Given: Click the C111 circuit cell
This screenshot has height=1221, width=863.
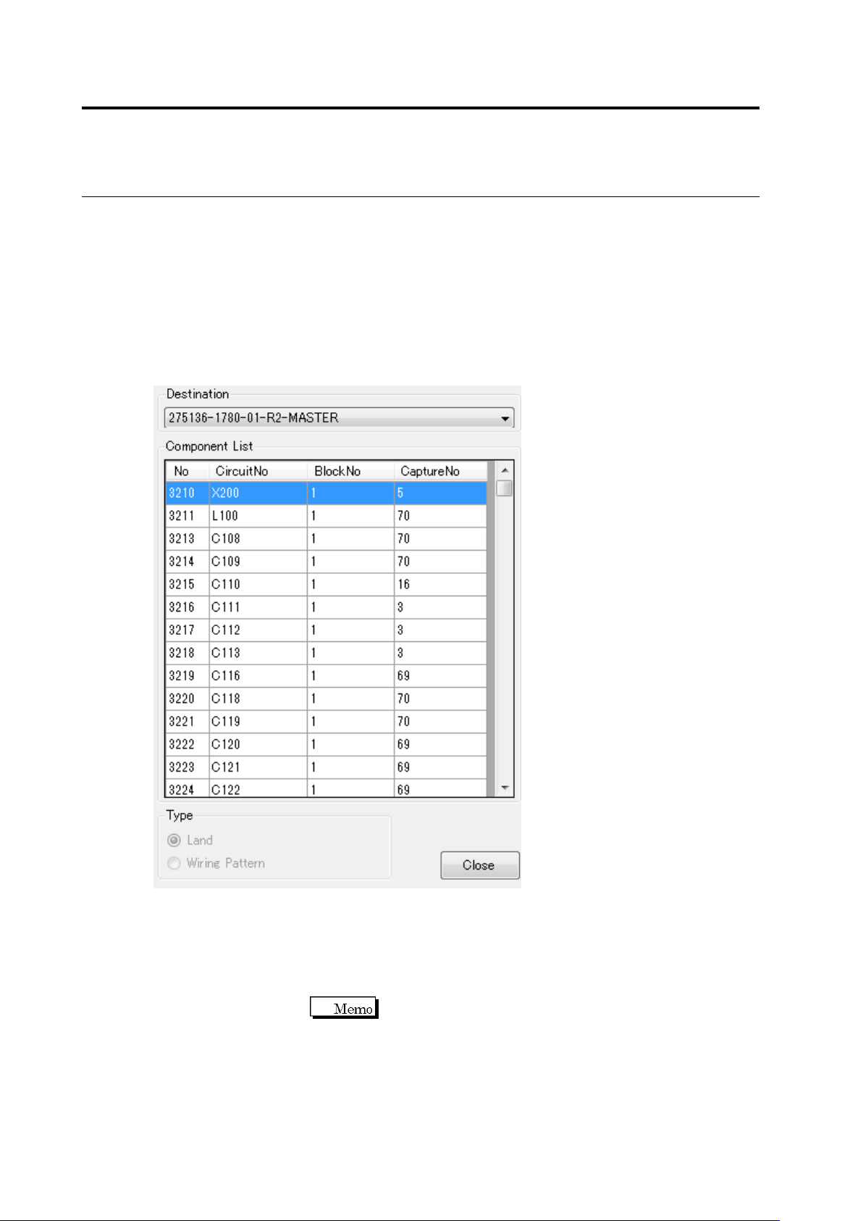Looking at the screenshot, I should click(x=258, y=607).
